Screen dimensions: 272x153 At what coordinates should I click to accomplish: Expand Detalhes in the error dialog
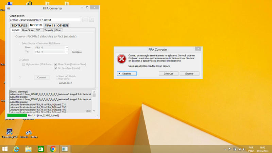point(126,74)
